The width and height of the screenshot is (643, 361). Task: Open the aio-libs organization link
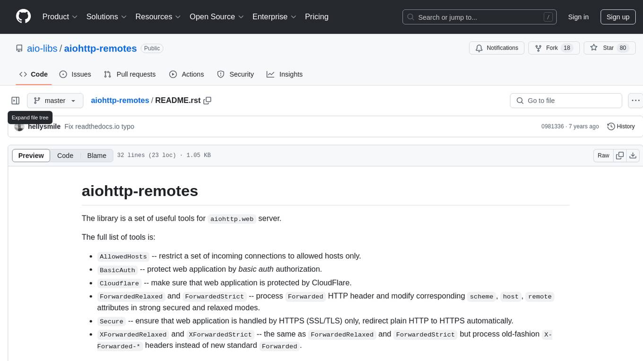tap(42, 48)
